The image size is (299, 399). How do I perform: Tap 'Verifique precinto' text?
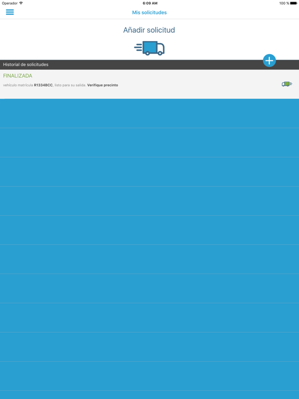(x=102, y=85)
